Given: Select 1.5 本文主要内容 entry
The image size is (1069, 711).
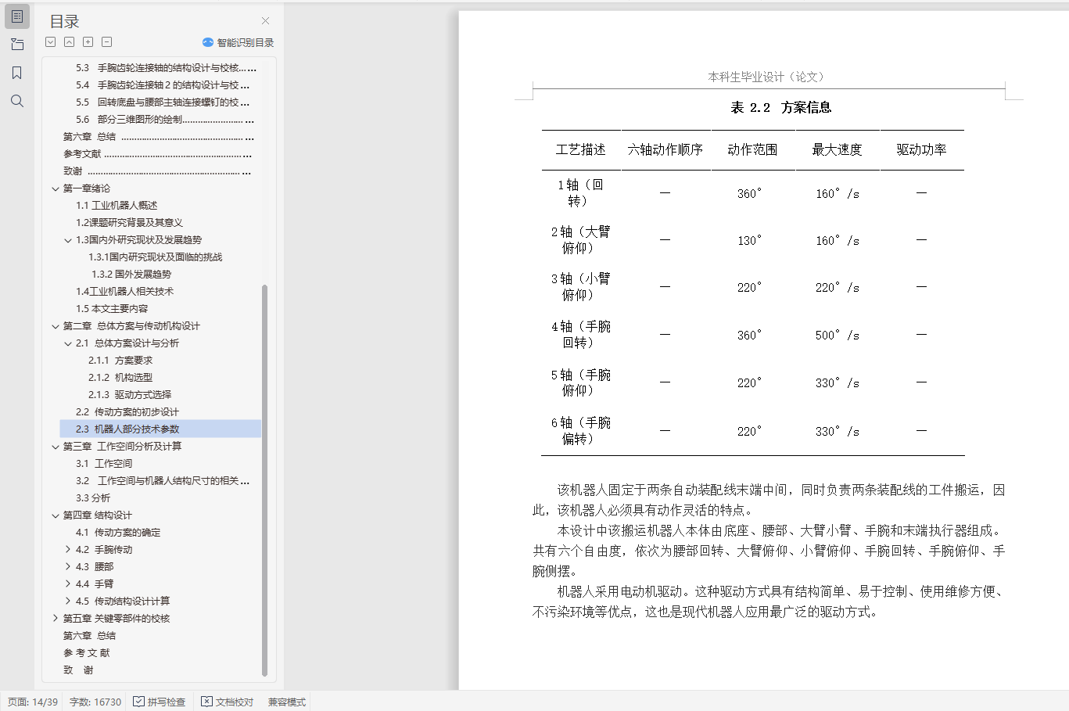Looking at the screenshot, I should tap(112, 309).
